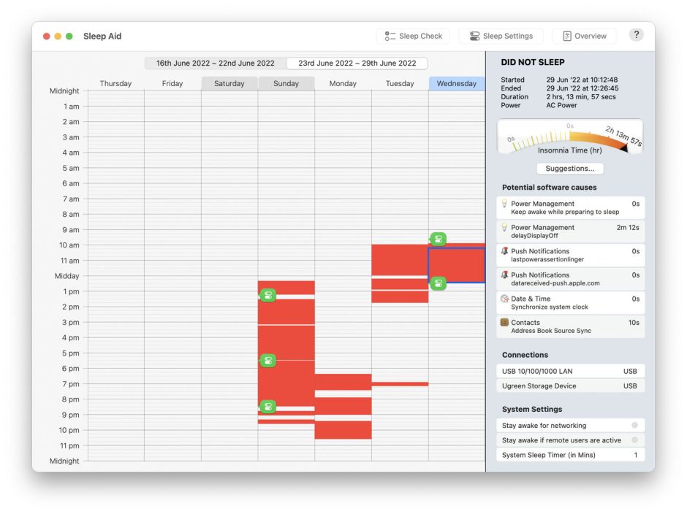Select the green marker above Wednesday 10 am
Viewport: 687px width, 514px height.
[438, 239]
